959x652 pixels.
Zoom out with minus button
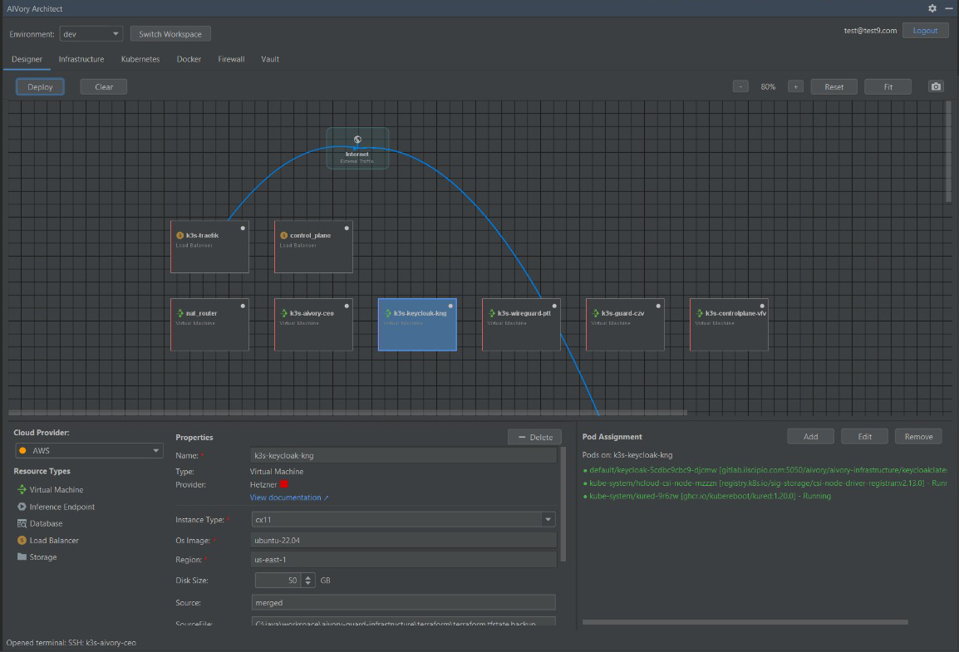click(x=740, y=86)
